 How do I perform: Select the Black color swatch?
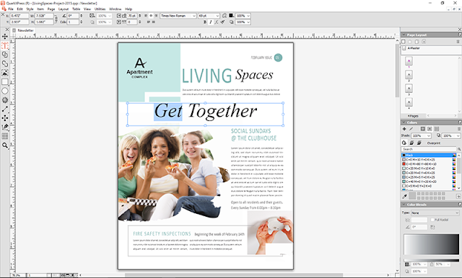click(429, 155)
